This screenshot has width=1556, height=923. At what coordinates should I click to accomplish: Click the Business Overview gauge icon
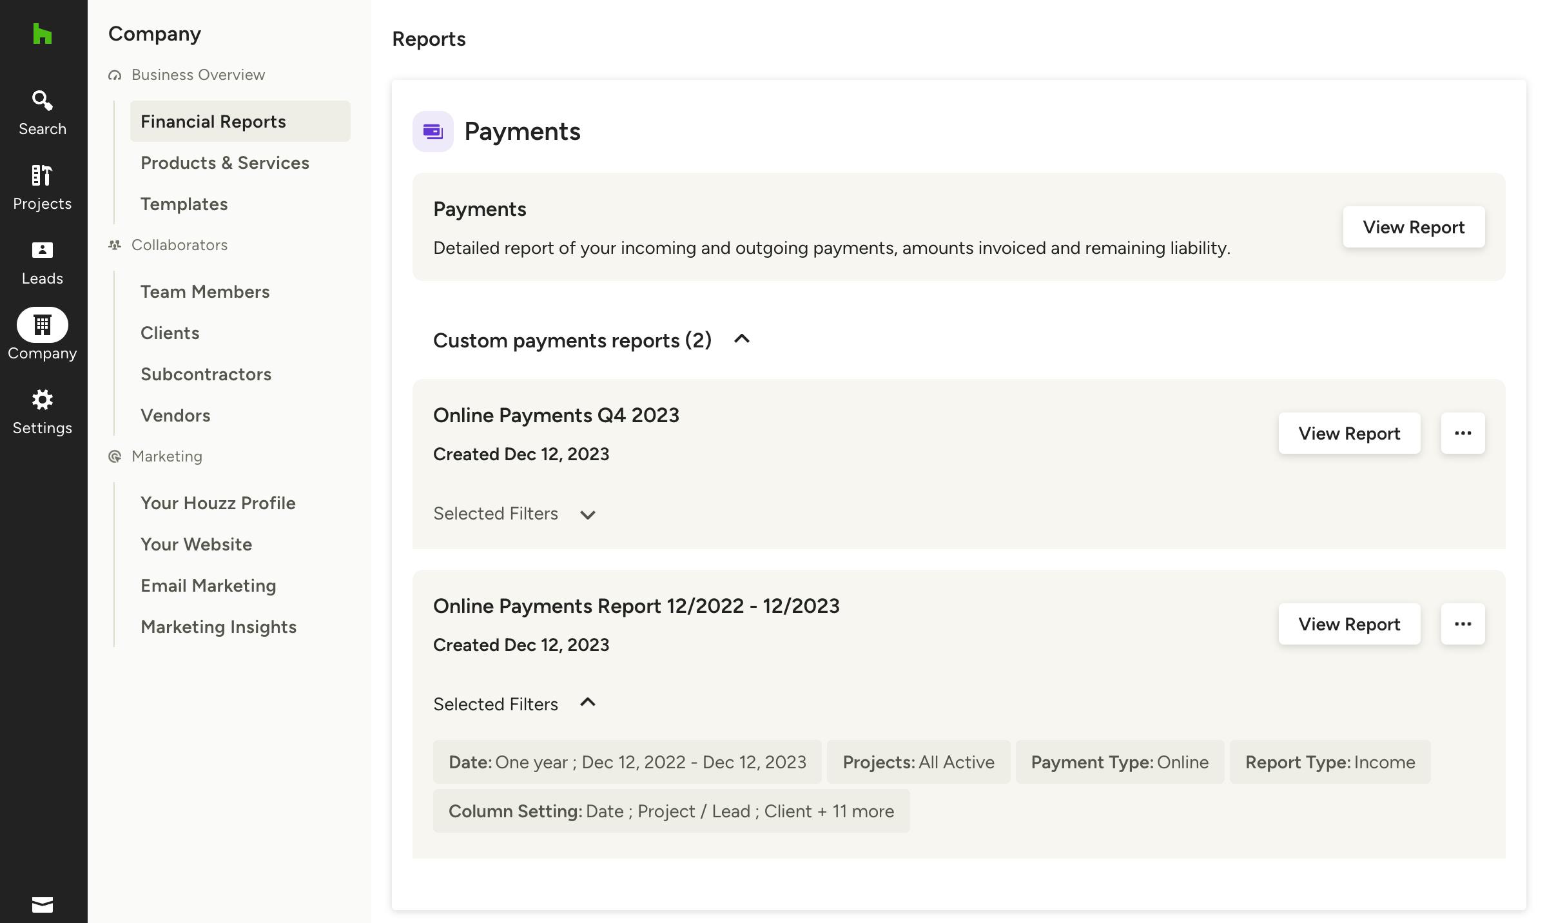(x=115, y=75)
